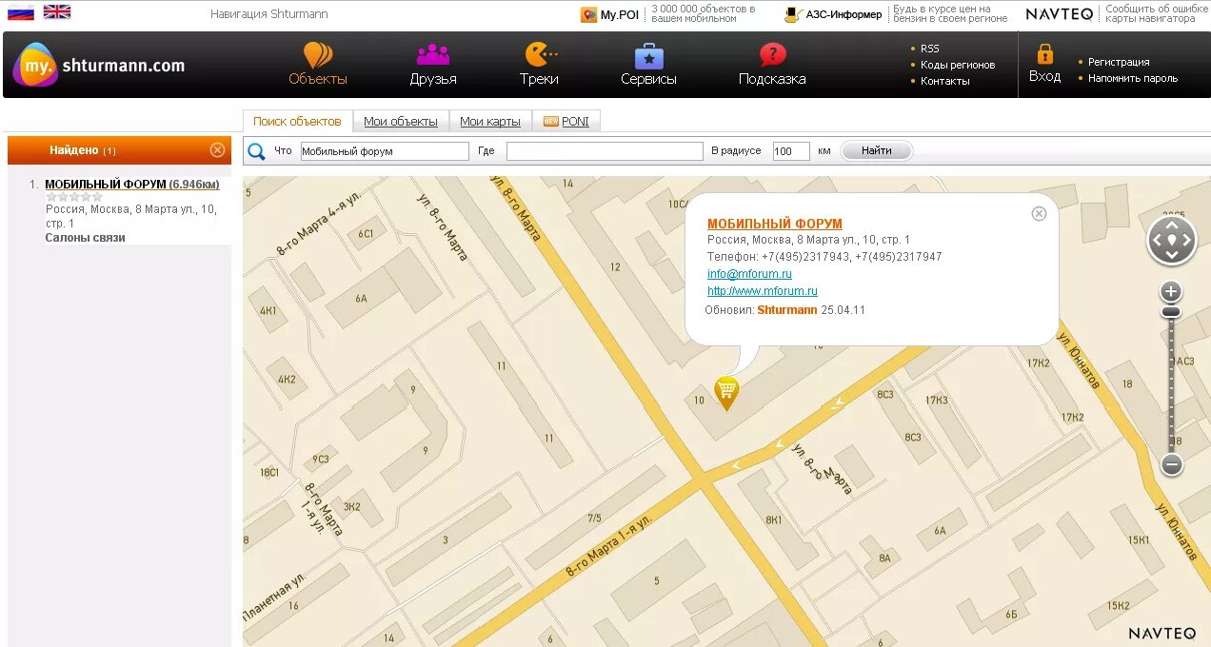
Task: Rate the result using stars
Action: [x=74, y=197]
